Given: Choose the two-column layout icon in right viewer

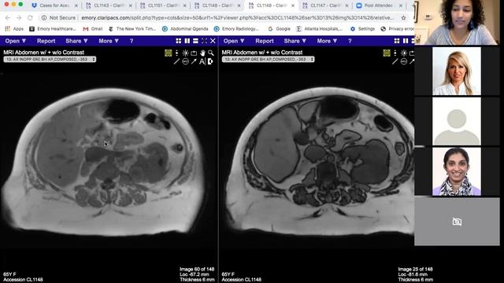Looking at the screenshot, I should [x=406, y=41].
